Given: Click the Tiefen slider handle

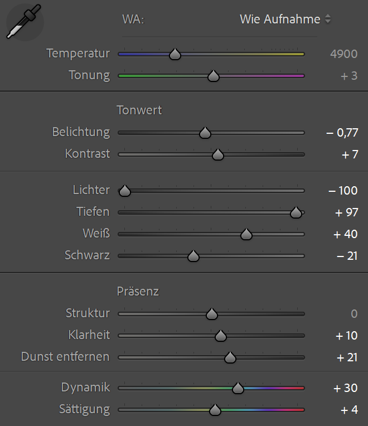Looking at the screenshot, I should coord(296,212).
